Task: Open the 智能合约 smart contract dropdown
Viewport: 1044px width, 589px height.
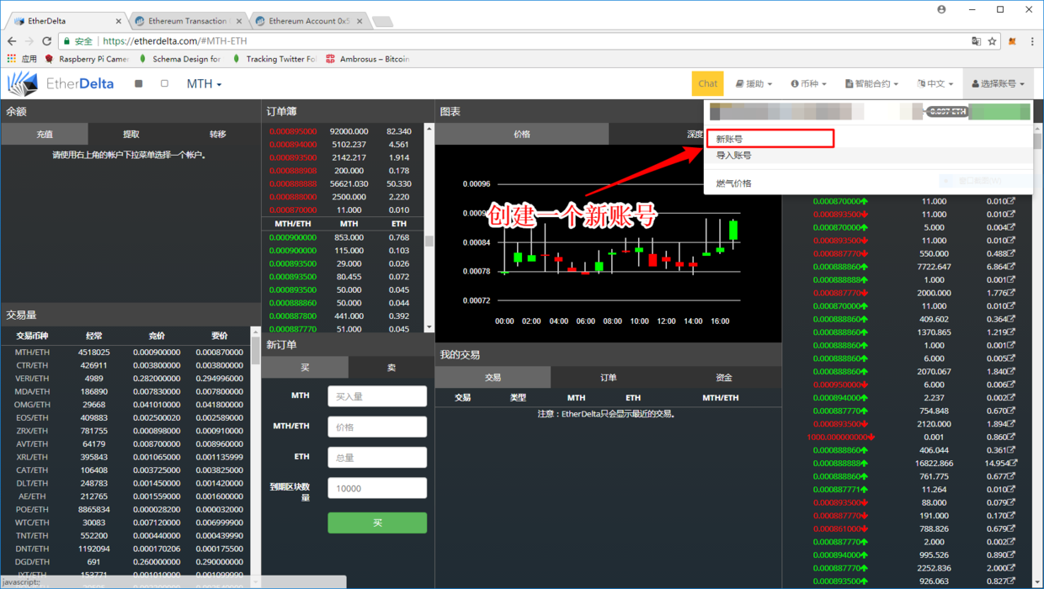Action: pyautogui.click(x=871, y=83)
